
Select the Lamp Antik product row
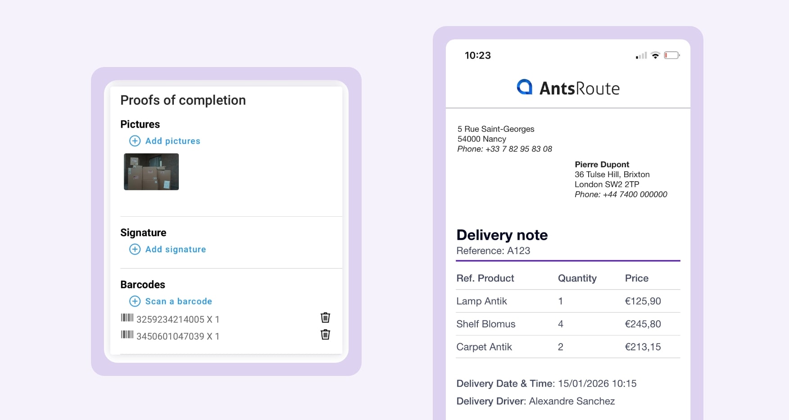567,301
